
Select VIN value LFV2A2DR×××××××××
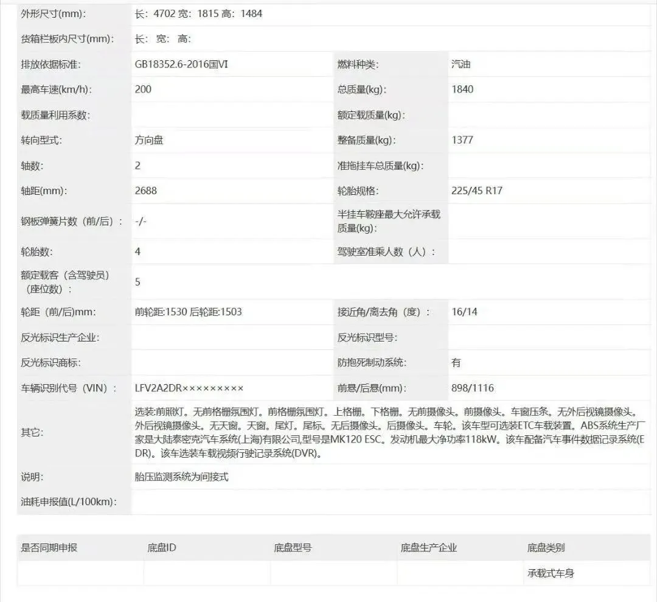coord(189,388)
